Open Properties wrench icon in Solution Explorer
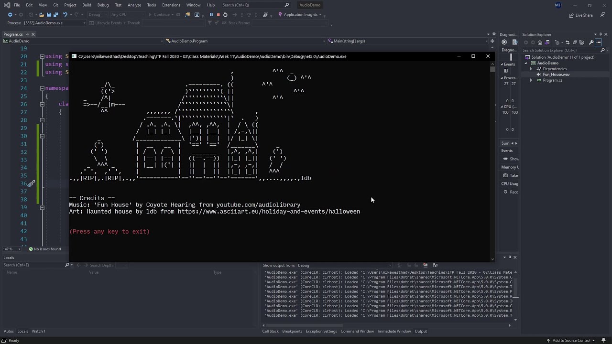 pos(591,43)
